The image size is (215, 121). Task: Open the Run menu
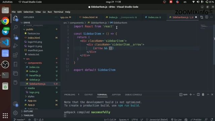[x=50, y=12]
